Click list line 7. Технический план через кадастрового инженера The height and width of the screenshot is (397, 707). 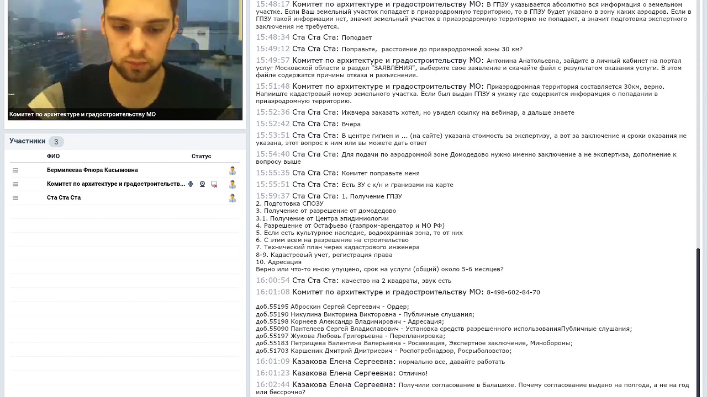point(337,248)
